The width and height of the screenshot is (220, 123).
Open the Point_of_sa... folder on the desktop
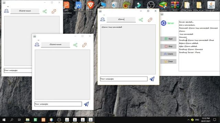click(199, 6)
